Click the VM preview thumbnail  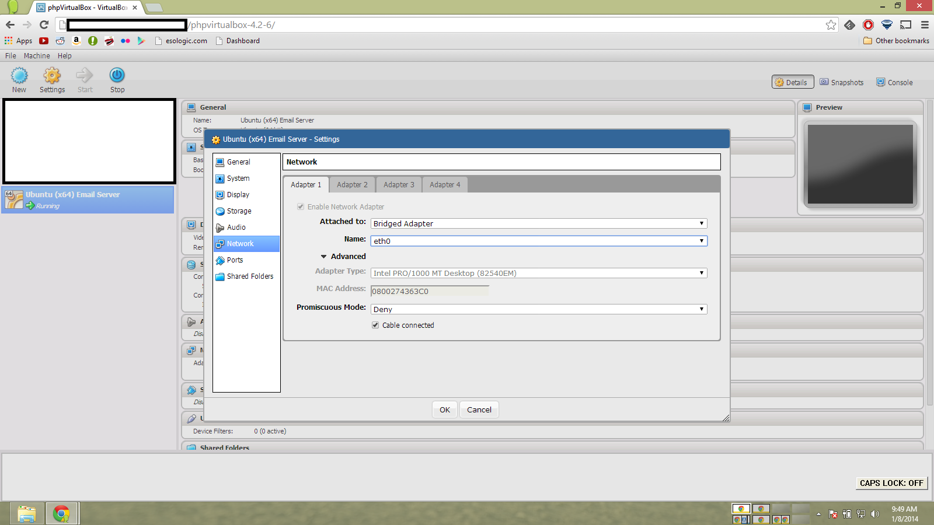[x=860, y=164]
